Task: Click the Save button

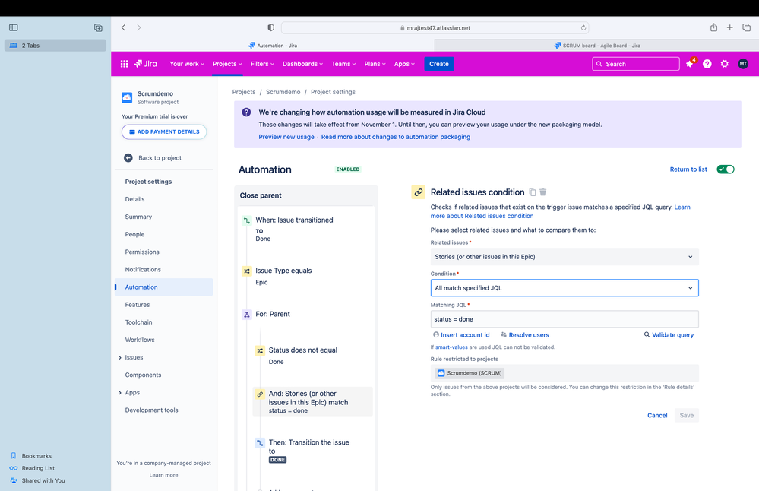Action: point(686,416)
